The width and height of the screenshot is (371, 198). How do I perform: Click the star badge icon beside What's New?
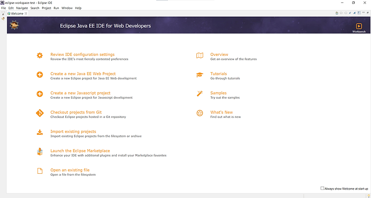[x=200, y=113]
